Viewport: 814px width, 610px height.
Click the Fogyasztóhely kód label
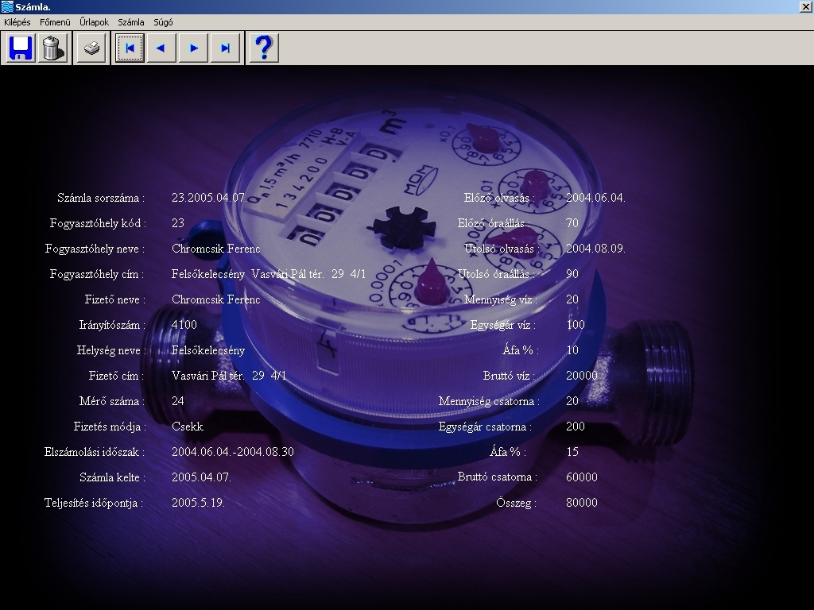tap(98, 223)
